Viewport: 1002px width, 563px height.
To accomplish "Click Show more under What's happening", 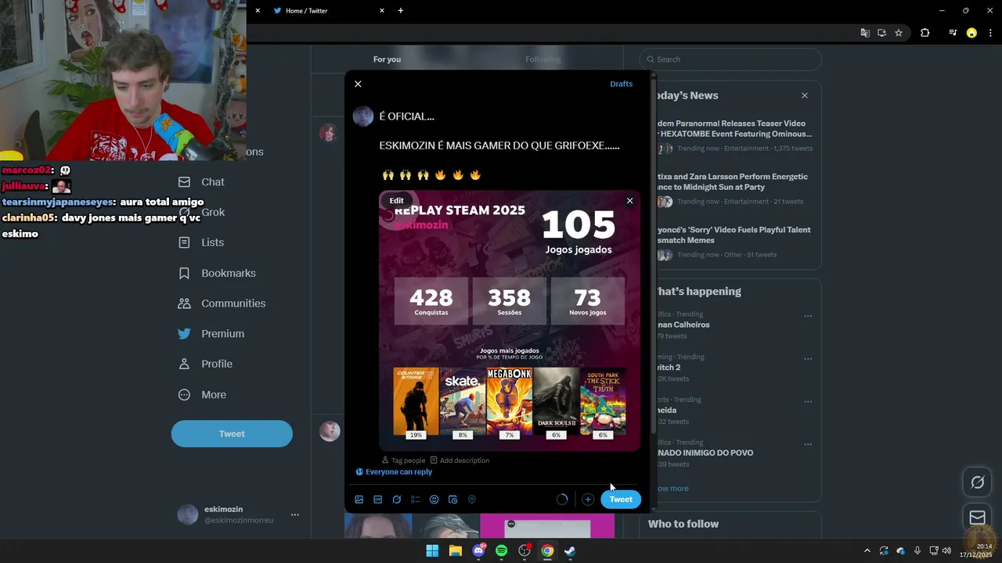I will (672, 489).
